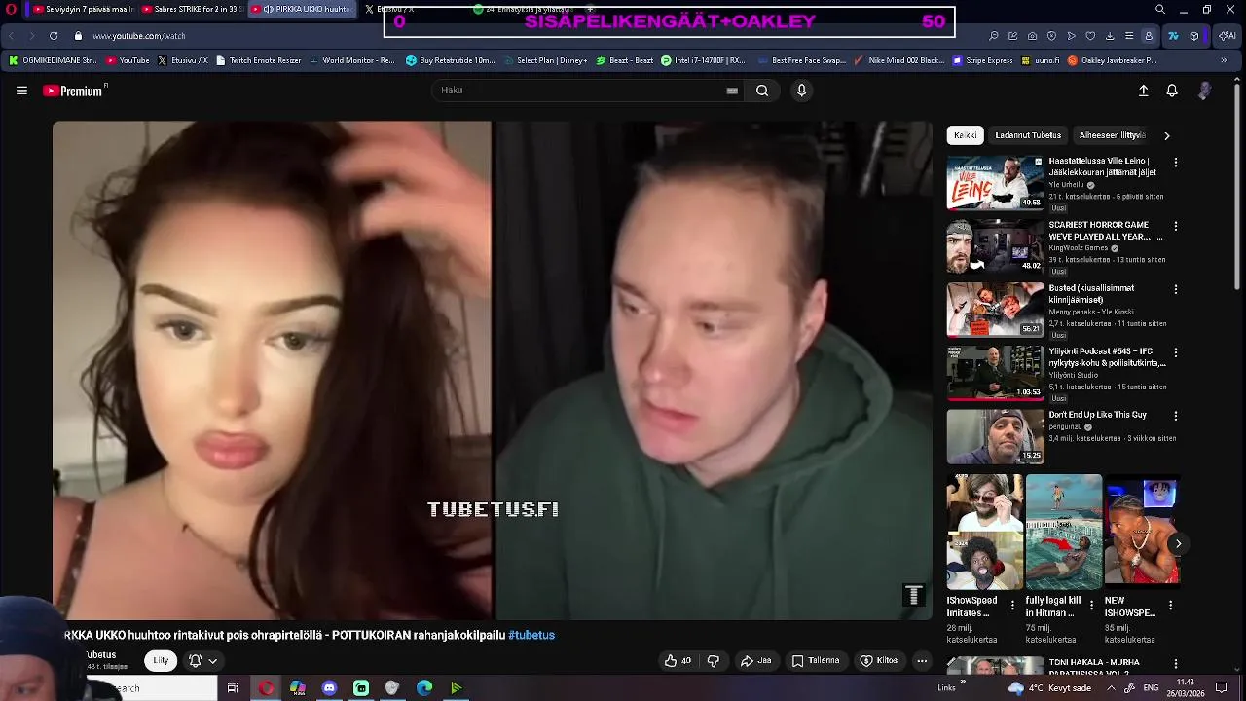
Task: Play Don't End Up Like This Guy thumbnail
Action: click(995, 435)
